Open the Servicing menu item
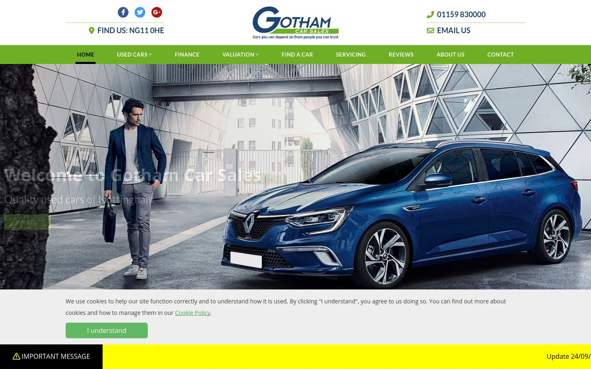The height and width of the screenshot is (369, 591). point(351,55)
